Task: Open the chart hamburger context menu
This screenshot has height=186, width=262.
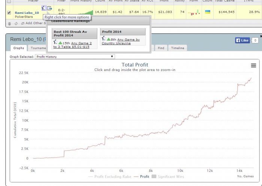Action: [253, 65]
